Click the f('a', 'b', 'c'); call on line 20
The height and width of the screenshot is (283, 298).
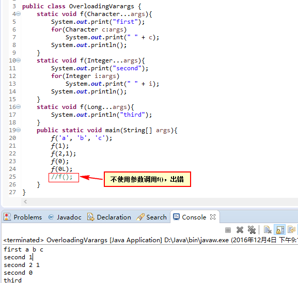[x=81, y=138]
